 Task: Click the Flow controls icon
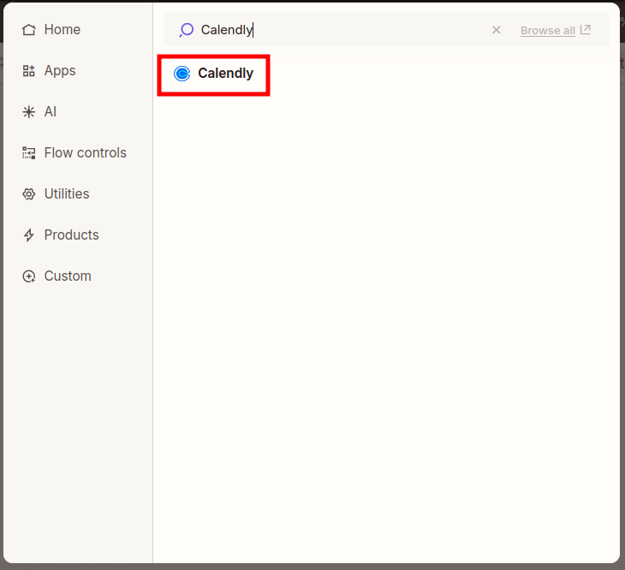coord(29,152)
